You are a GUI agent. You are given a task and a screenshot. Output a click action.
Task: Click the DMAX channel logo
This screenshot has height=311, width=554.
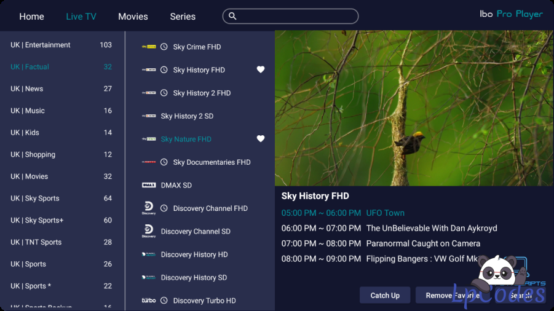point(149,186)
